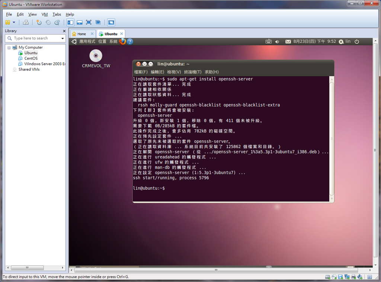
Task: Select Shared VMs in the library
Action: coord(29,69)
